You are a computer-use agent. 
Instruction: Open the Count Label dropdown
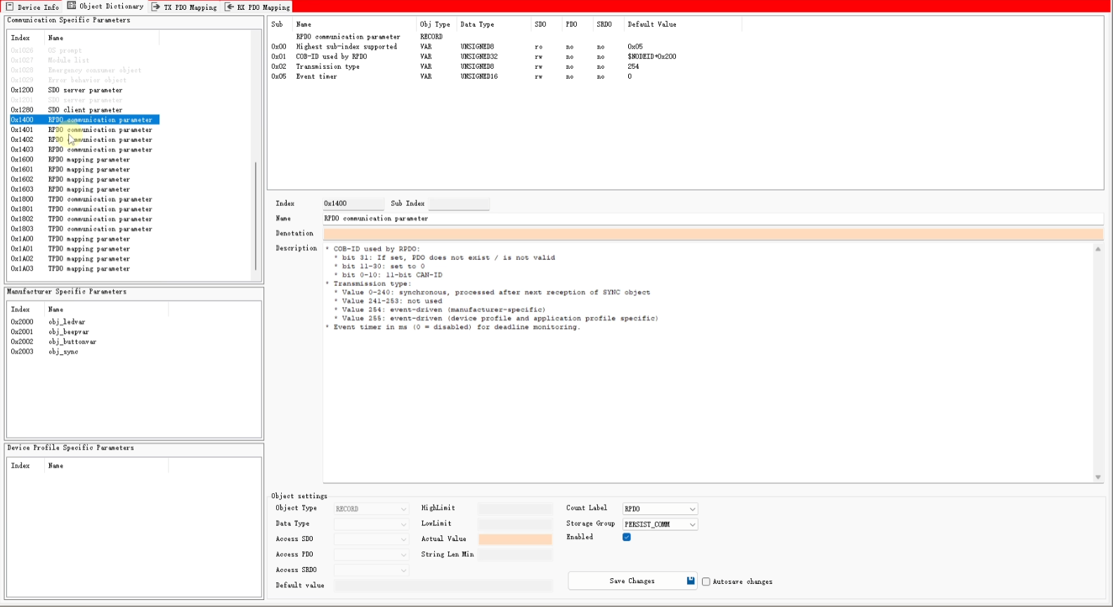(660, 509)
